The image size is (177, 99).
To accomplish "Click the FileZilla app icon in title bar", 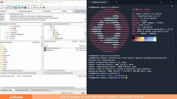I will click(2, 2).
